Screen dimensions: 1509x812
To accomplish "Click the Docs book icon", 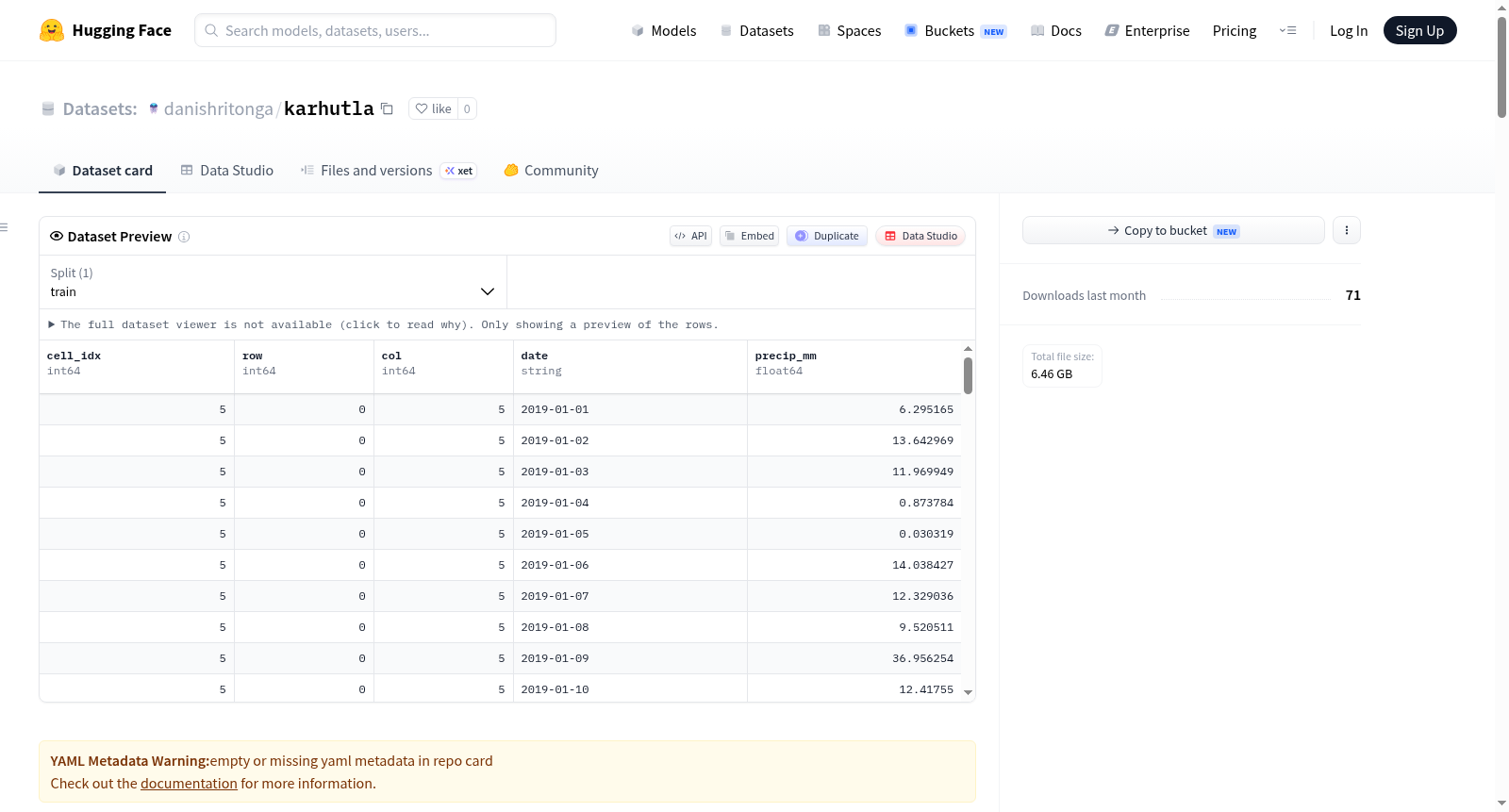I will pos(1037,30).
